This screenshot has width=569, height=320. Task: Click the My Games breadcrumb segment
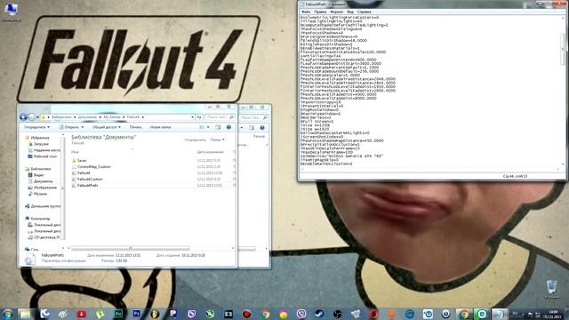tap(112, 117)
